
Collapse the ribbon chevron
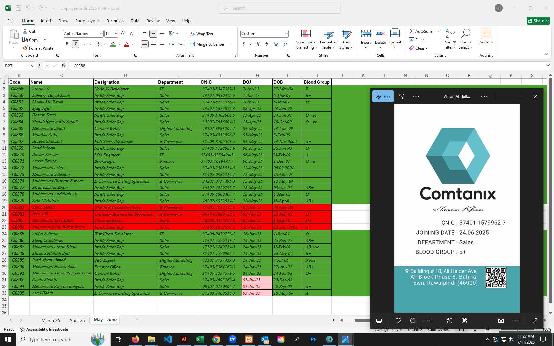point(546,54)
